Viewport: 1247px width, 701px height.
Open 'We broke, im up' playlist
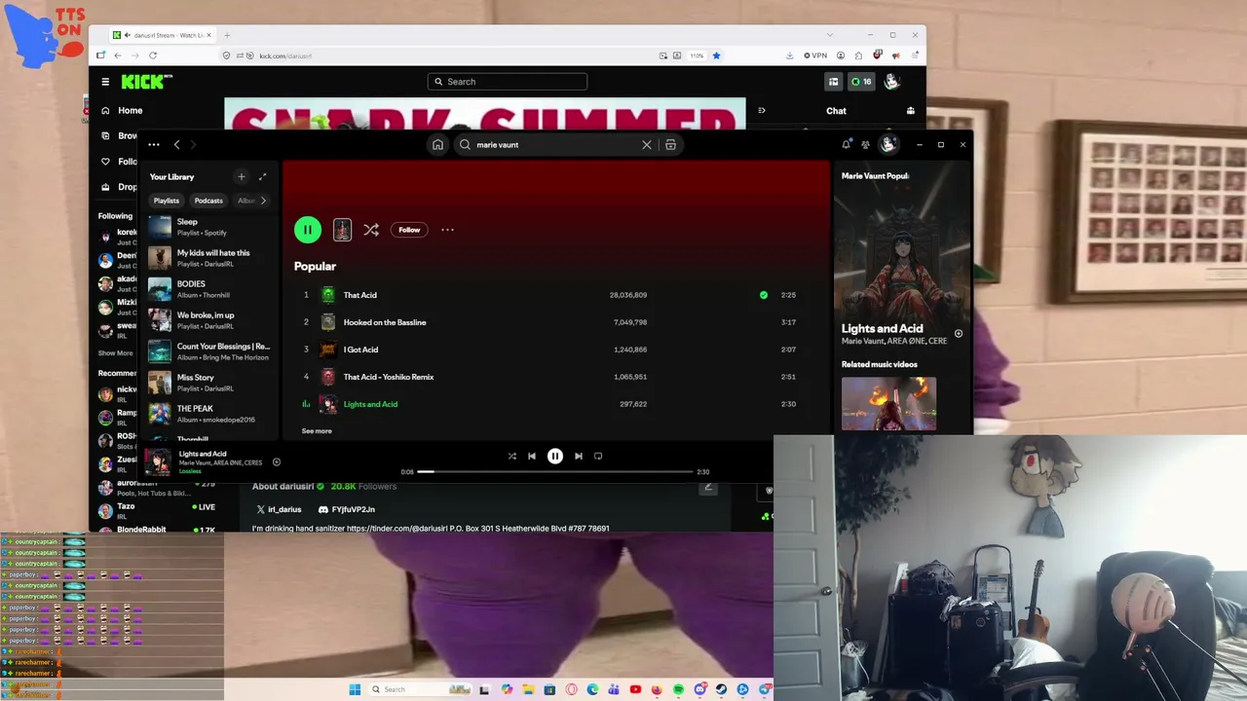211,320
